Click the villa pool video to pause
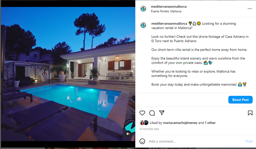The width and height of the screenshot is (256, 149). click(x=68, y=74)
